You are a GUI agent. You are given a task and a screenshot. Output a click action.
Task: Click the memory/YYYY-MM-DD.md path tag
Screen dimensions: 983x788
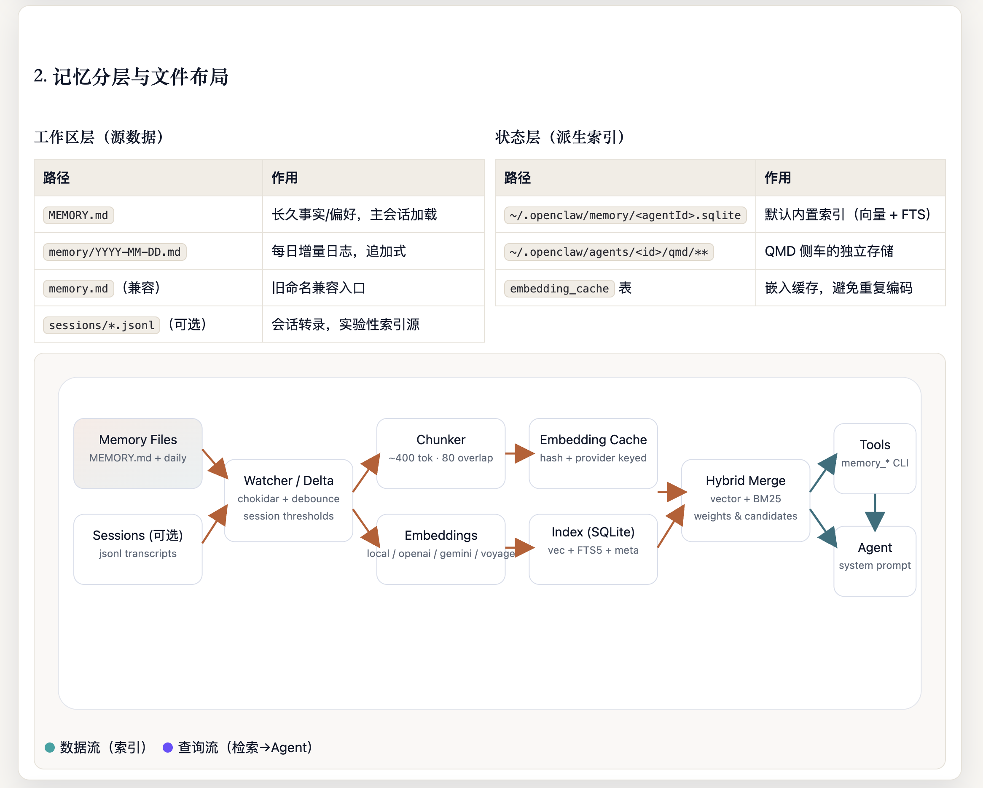(x=114, y=252)
